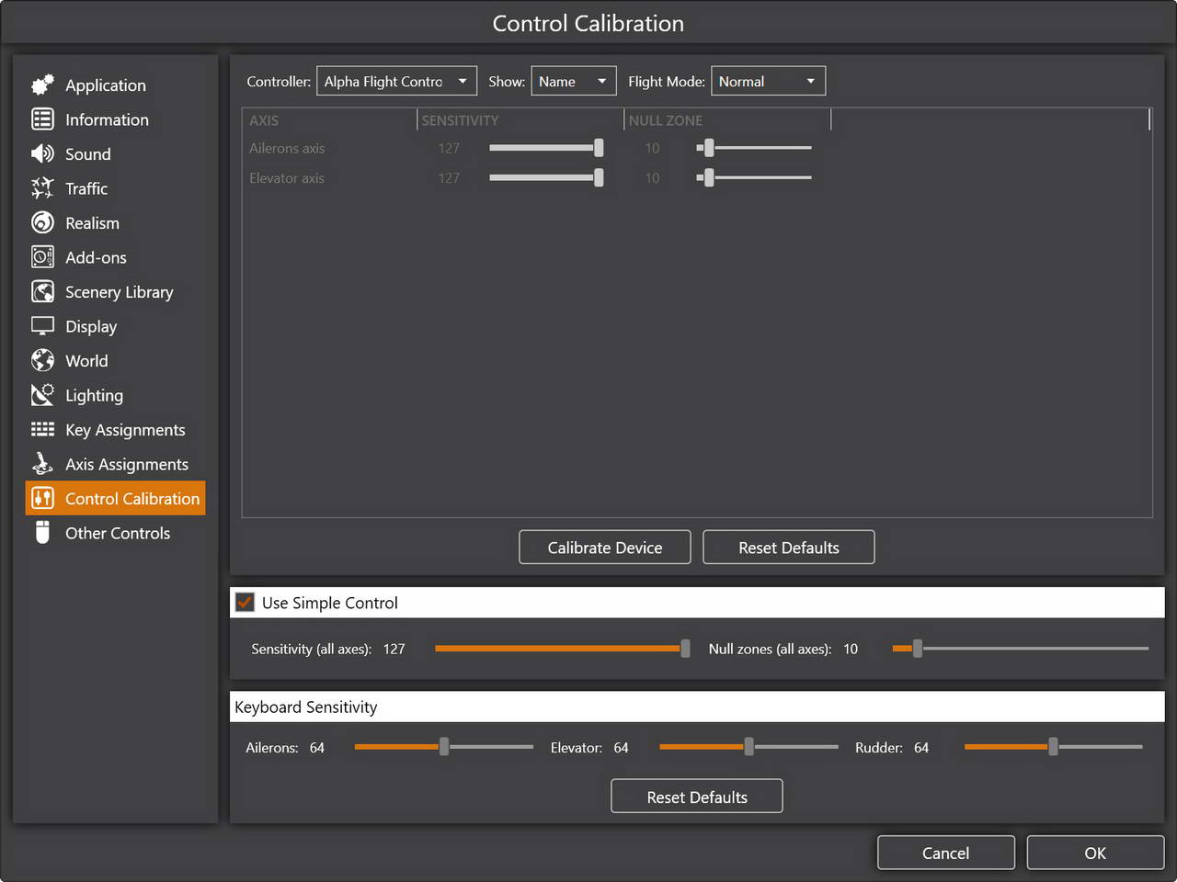This screenshot has height=882, width=1177.
Task: Click the Axis Assignments joystick icon
Action: point(42,464)
